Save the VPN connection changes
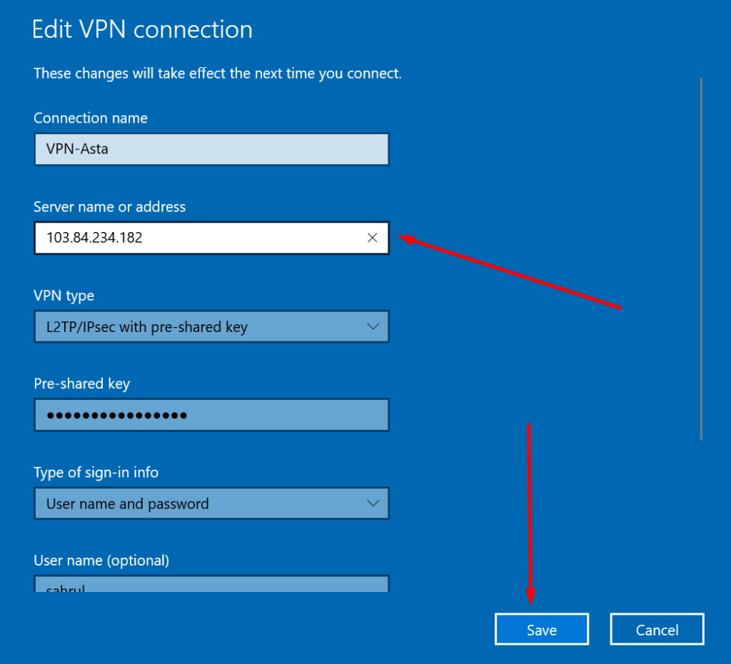731x664 pixels. point(541,630)
